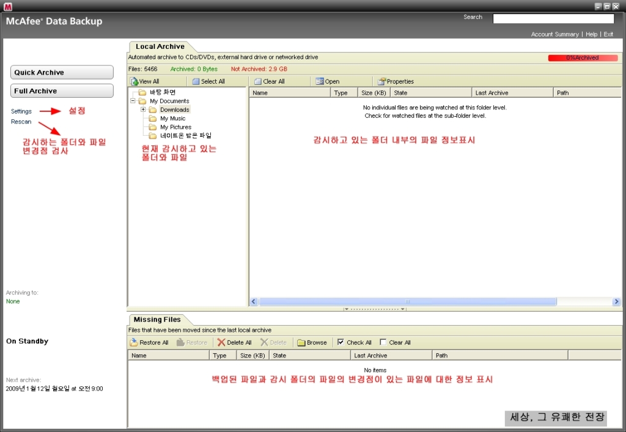Sort file list by Type column
The width and height of the screenshot is (626, 432).
(344, 92)
